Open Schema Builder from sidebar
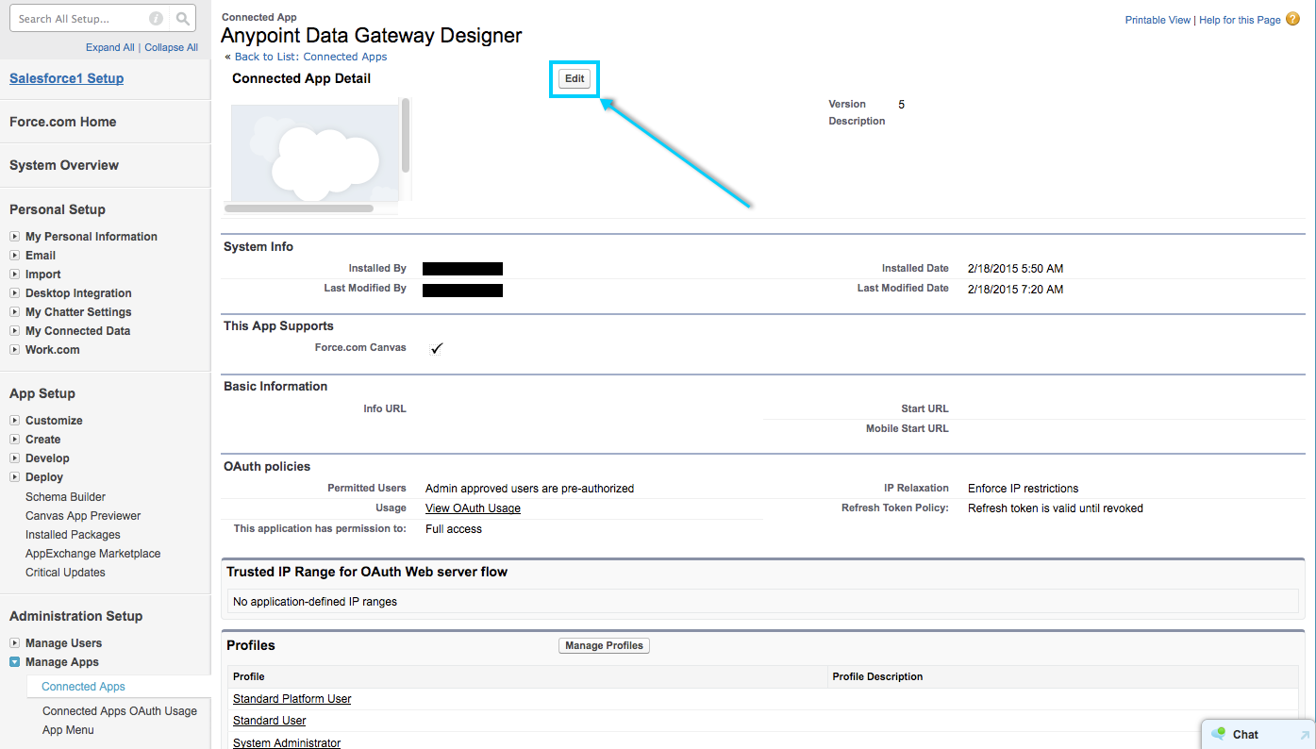This screenshot has width=1316, height=749. [x=65, y=497]
